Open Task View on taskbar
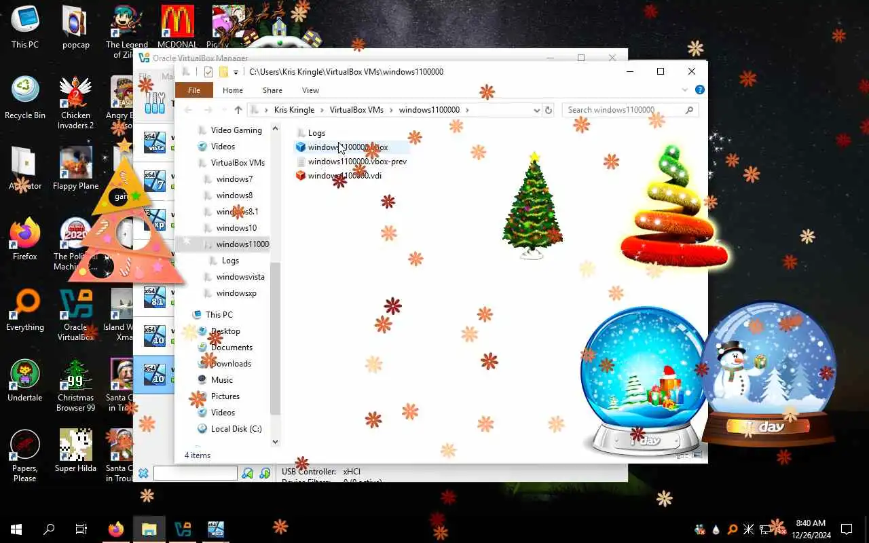This screenshot has width=869, height=543. tap(81, 529)
